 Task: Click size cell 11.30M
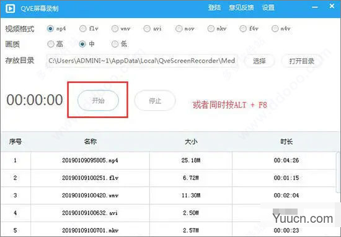pyautogui.click(x=191, y=196)
